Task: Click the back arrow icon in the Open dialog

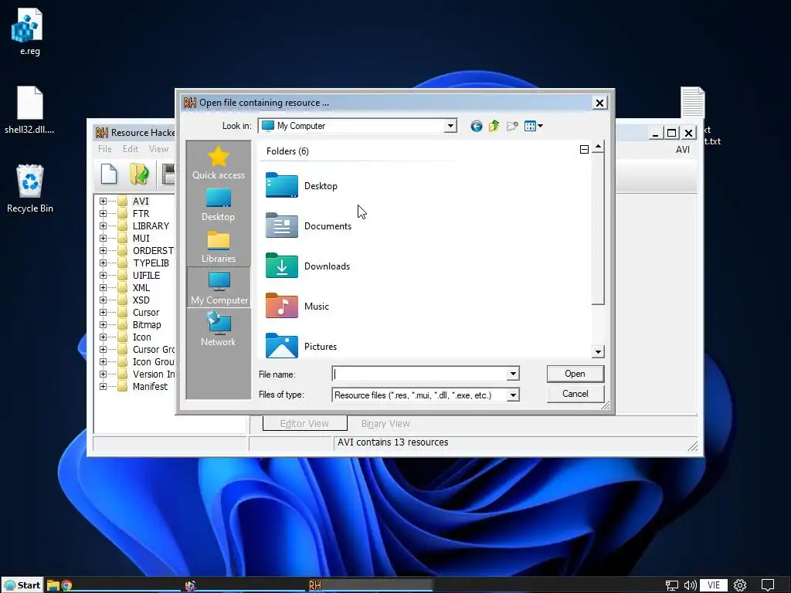Action: pyautogui.click(x=476, y=126)
